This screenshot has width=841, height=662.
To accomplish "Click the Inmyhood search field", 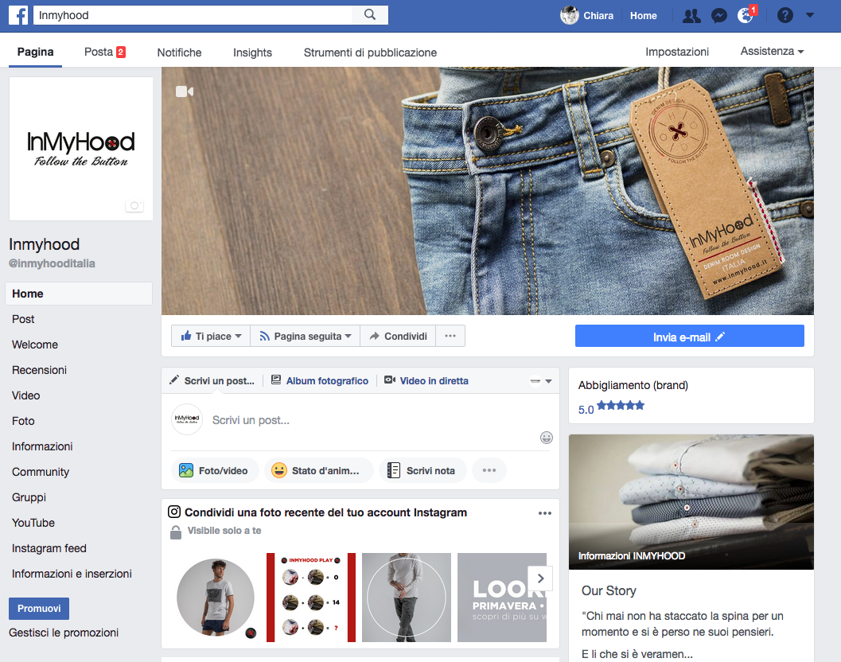I will point(193,15).
